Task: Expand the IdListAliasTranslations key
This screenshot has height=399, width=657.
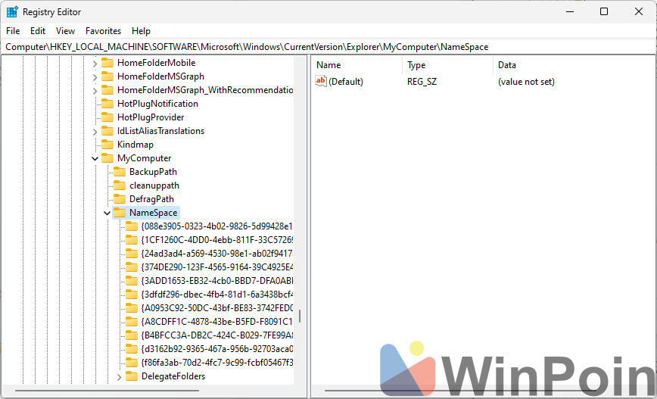Action: tap(95, 132)
